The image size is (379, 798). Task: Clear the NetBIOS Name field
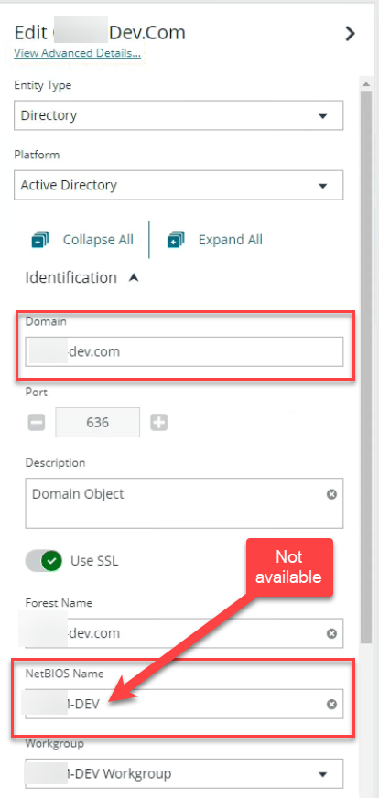point(331,705)
